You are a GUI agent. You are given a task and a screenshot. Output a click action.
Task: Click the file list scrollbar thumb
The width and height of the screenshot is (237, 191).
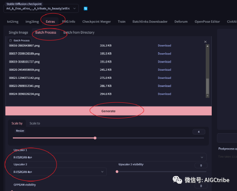click(x=207, y=86)
